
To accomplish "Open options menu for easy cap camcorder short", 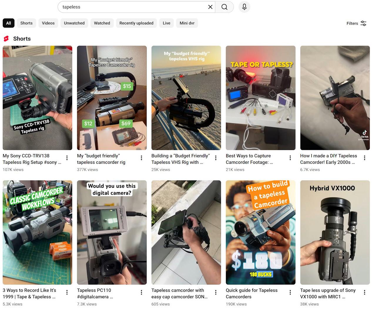I will pyautogui.click(x=216, y=292).
